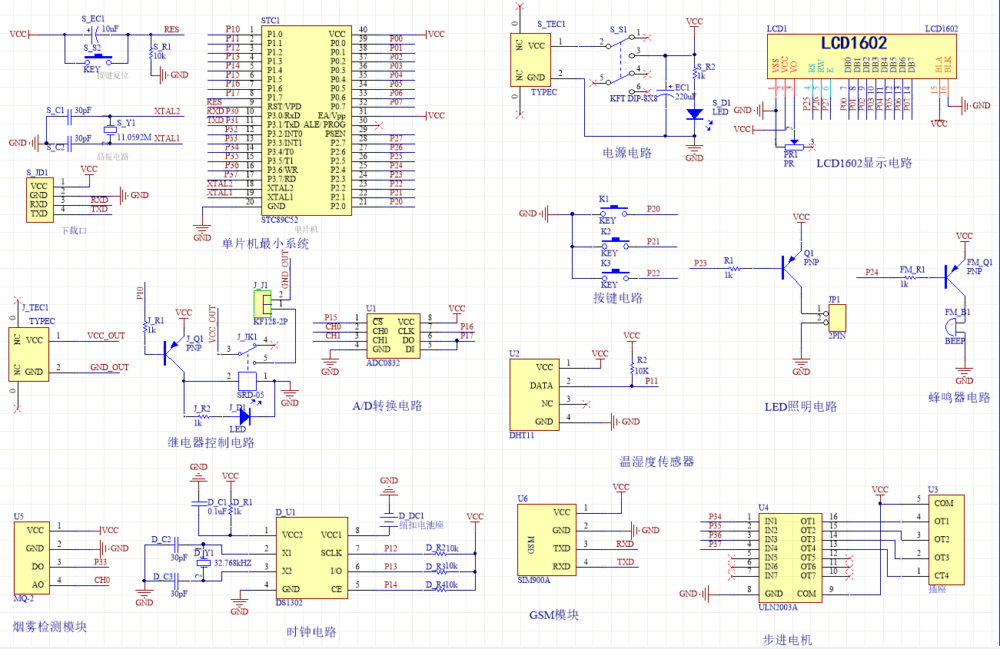Image resolution: width=1000 pixels, height=649 pixels.
Task: Select the STC89C52 microcontroller chip body
Action: pos(305,119)
